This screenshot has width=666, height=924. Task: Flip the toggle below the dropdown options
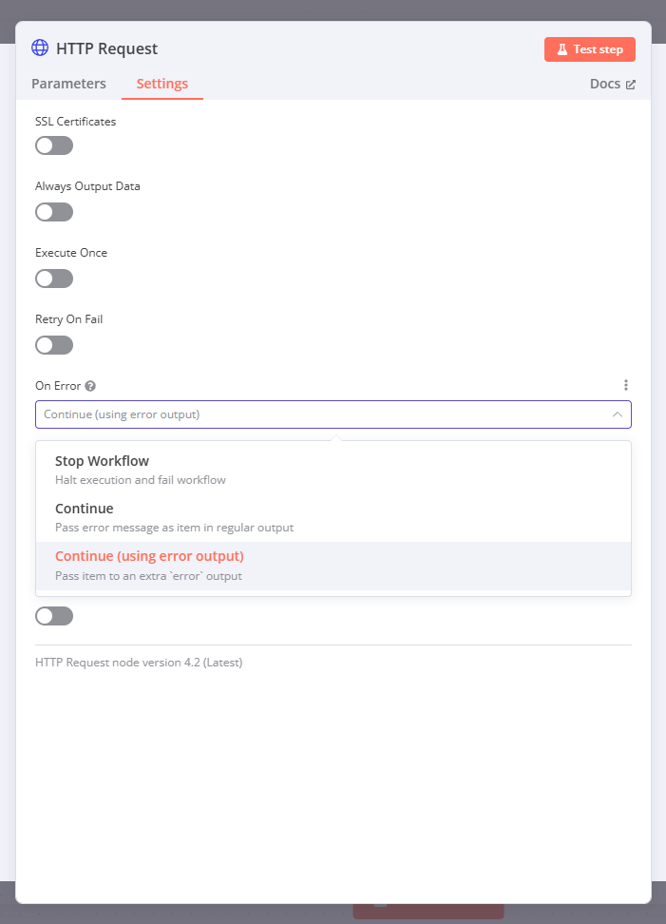pyautogui.click(x=53, y=615)
